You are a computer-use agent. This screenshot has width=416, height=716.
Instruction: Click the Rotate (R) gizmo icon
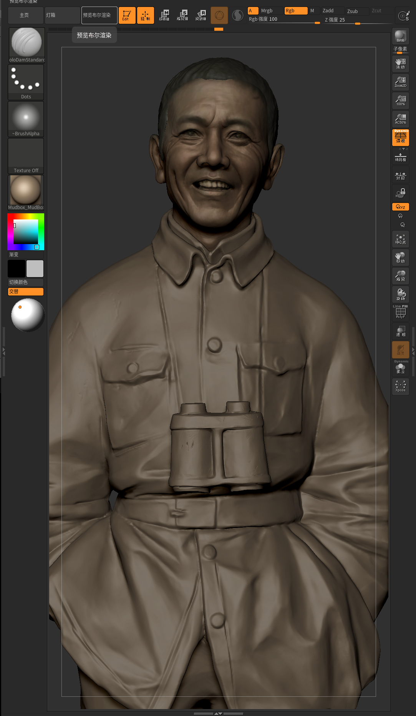click(x=201, y=15)
